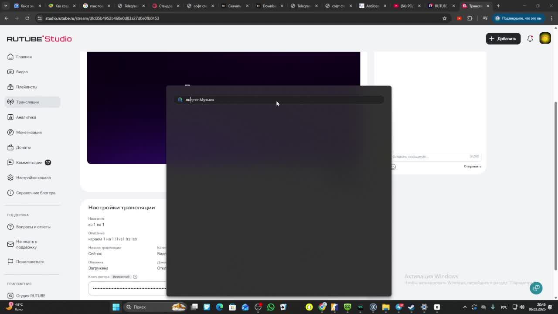Click Отправить in the chat
The width and height of the screenshot is (558, 314).
pos(473,166)
